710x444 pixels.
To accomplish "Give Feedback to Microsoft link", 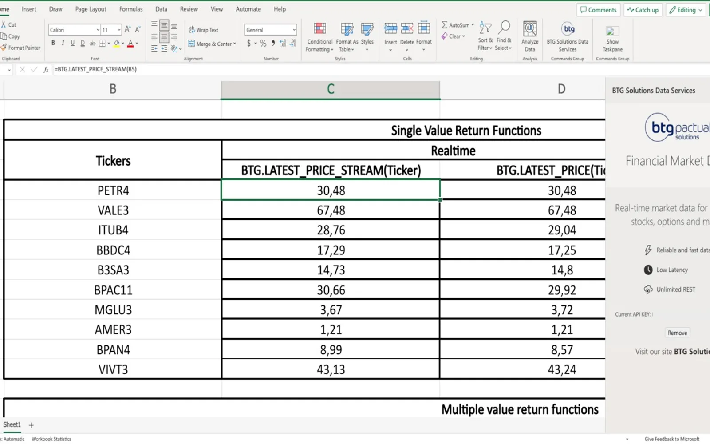I will pyautogui.click(x=672, y=439).
